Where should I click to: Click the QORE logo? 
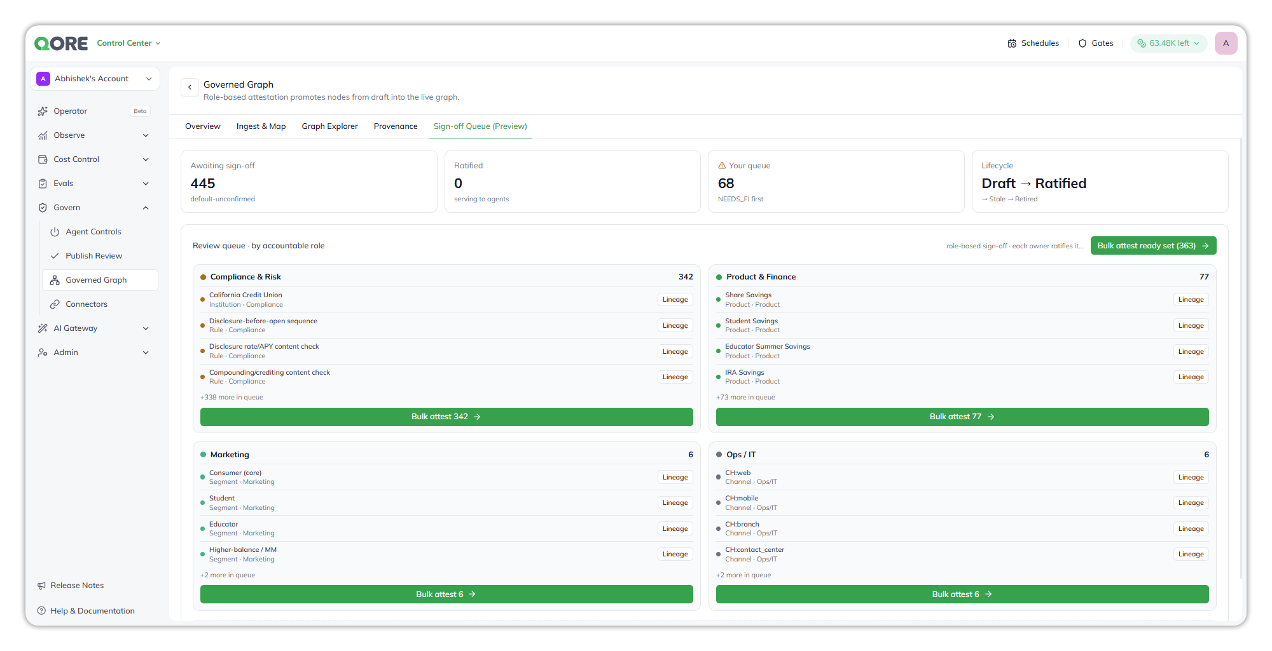pos(61,43)
